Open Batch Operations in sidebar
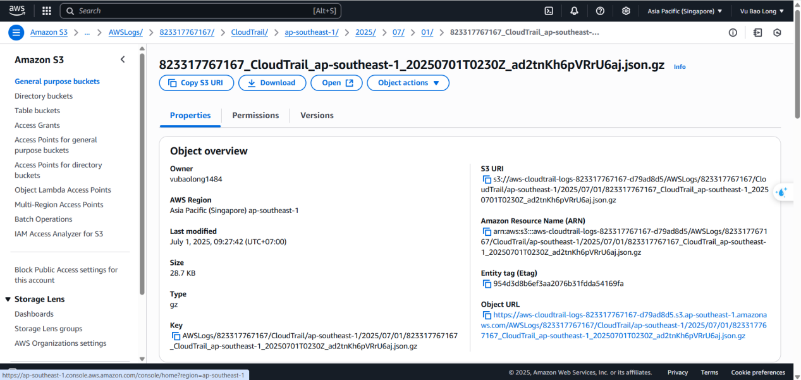 44,219
